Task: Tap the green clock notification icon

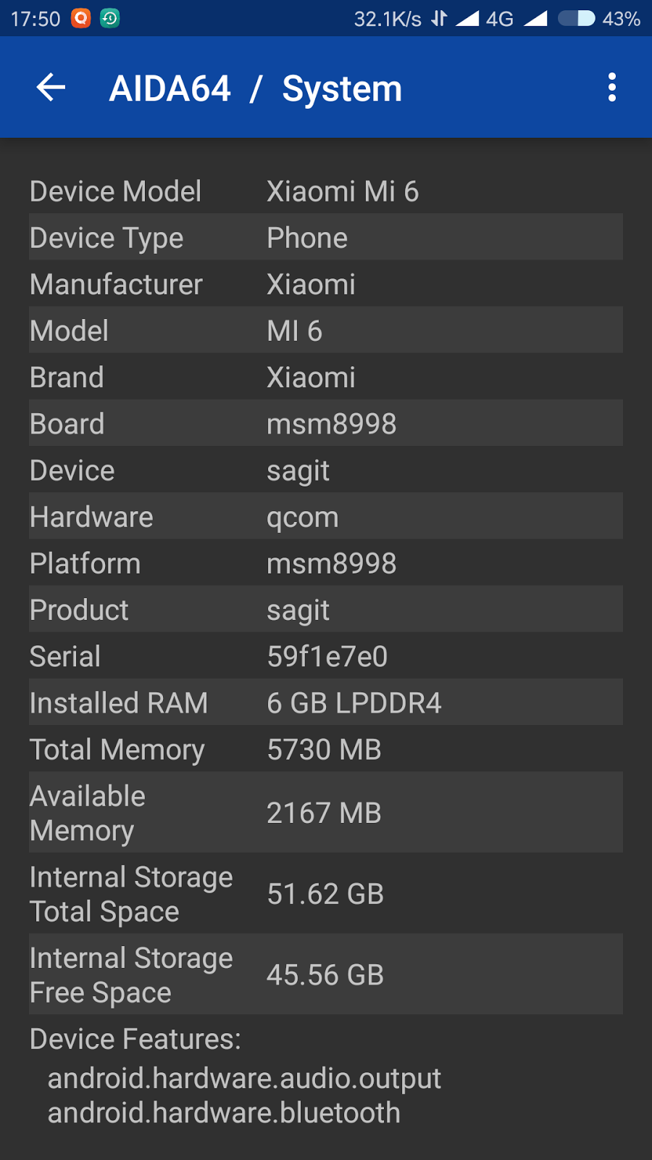Action: click(x=110, y=18)
